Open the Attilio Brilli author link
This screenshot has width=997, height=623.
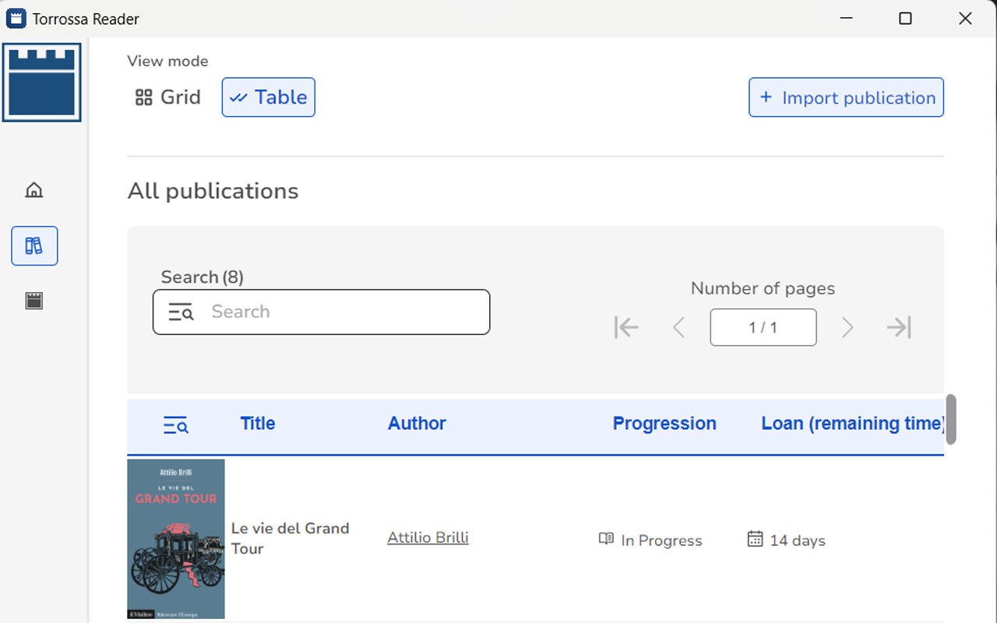428,537
